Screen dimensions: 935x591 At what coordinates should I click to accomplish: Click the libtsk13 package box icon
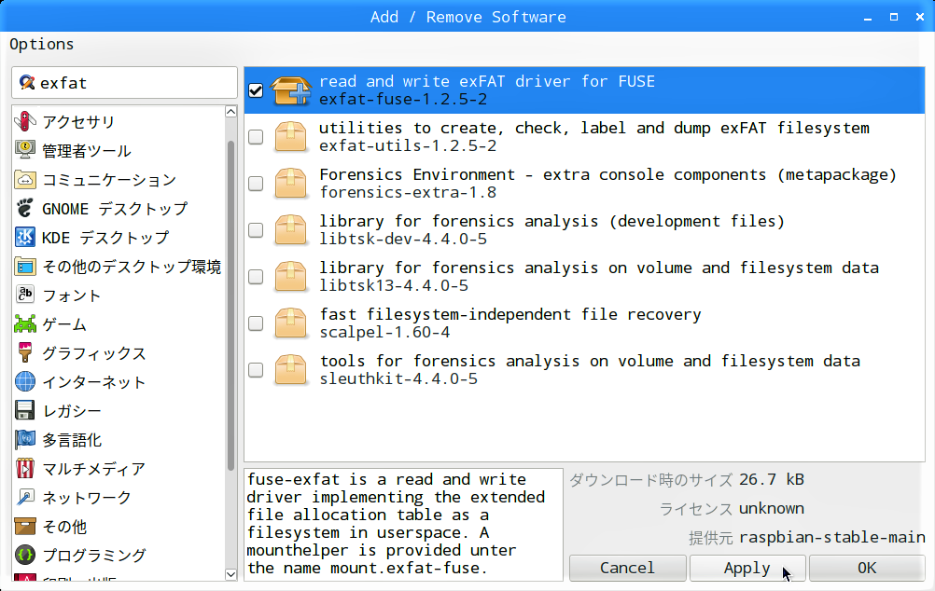point(290,277)
